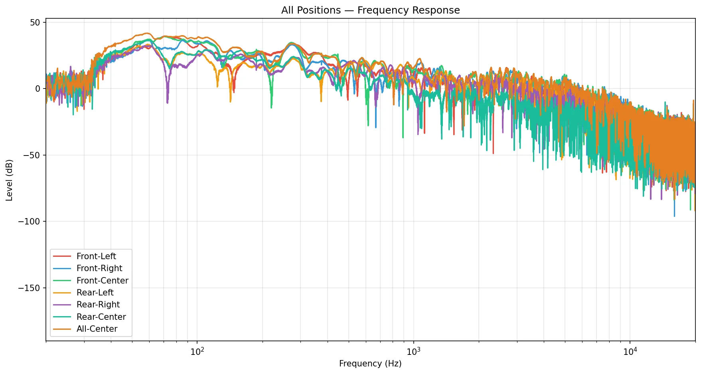
Task: Click the −50 tick label on y-axis
Action: [x=32, y=155]
